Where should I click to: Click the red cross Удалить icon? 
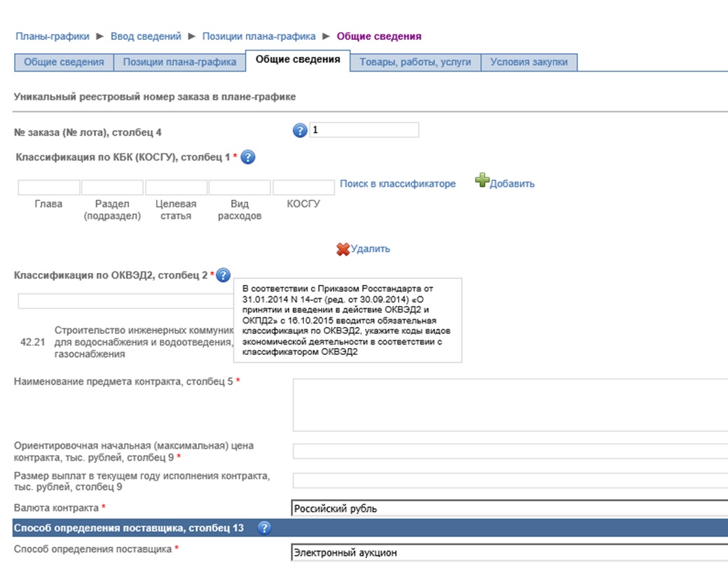click(x=343, y=249)
